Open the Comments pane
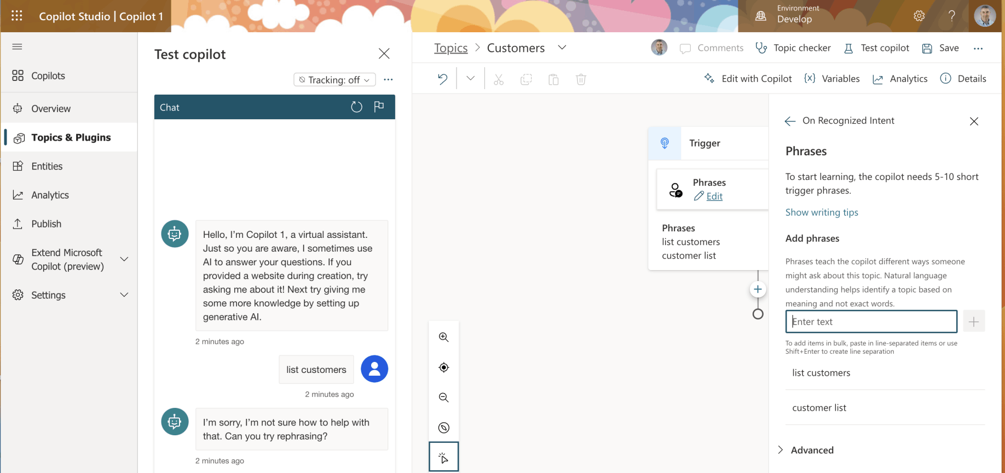The height and width of the screenshot is (473, 1005). (712, 48)
